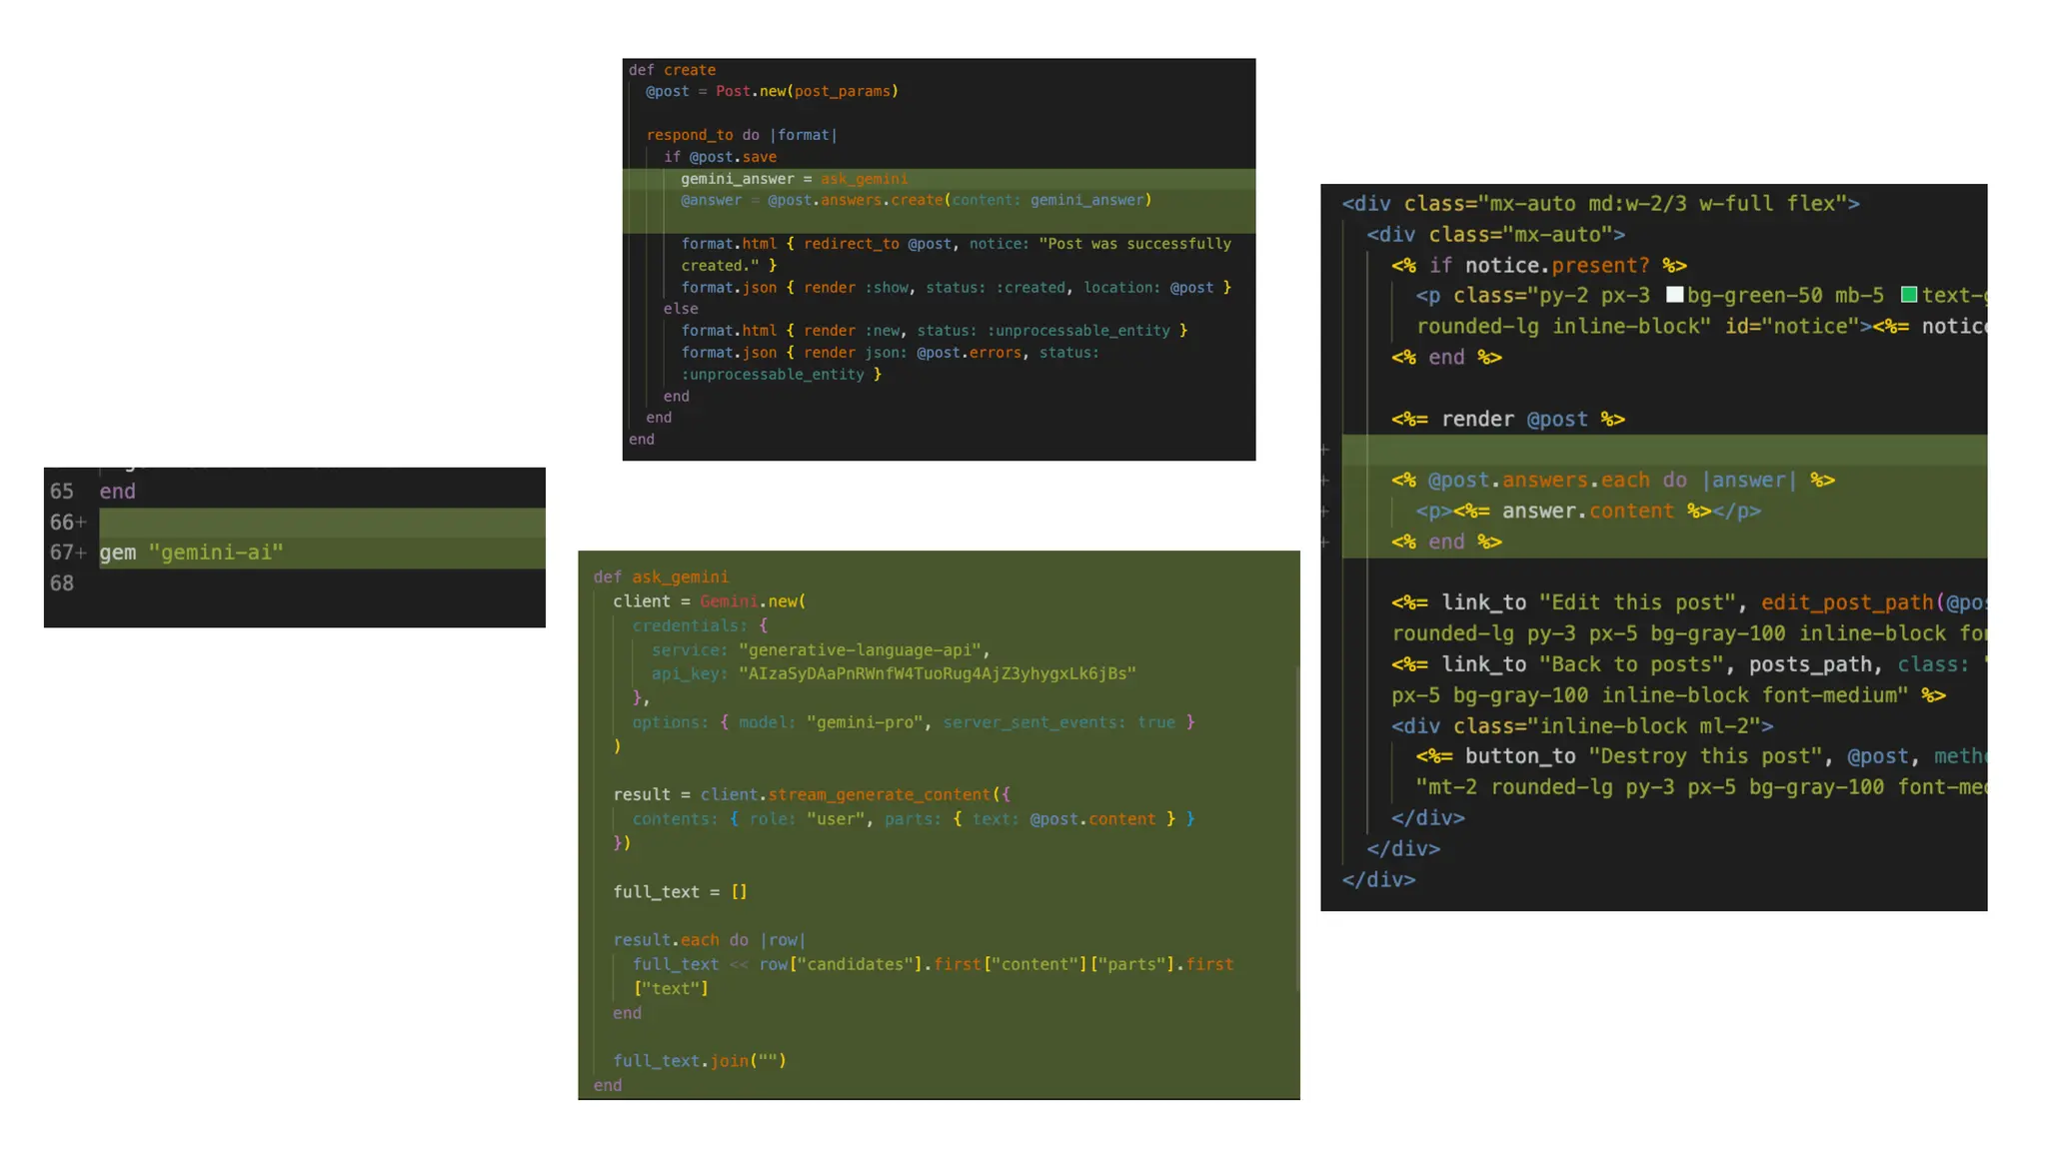
Task: Click the plus marker on line 66
Action: pyautogui.click(x=82, y=523)
